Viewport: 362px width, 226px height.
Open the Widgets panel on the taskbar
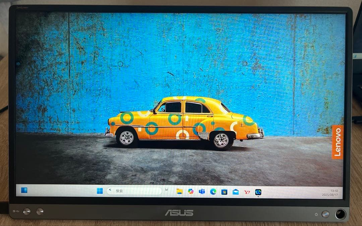click(x=24, y=191)
